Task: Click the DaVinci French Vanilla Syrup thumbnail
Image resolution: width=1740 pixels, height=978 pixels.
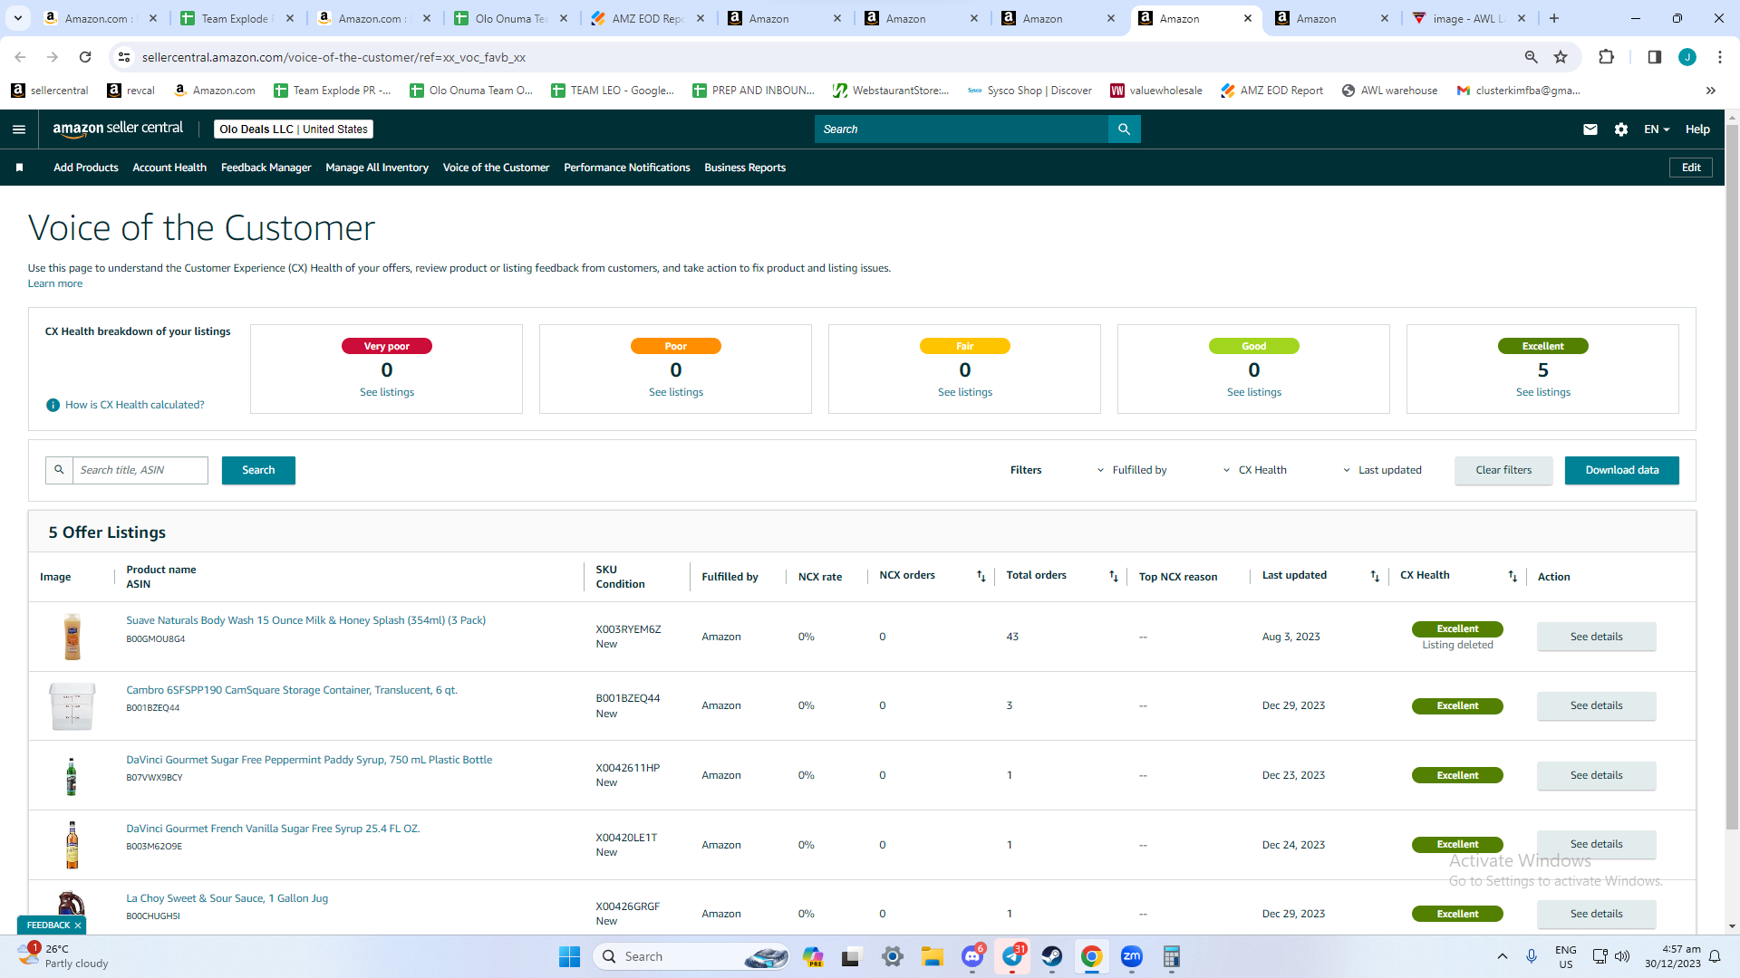Action: click(72, 844)
